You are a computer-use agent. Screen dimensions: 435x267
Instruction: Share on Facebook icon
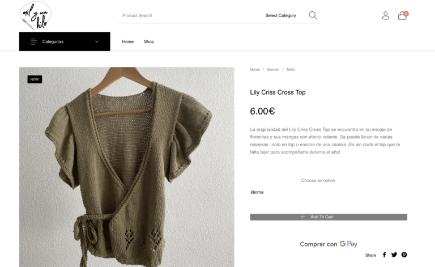(x=384, y=255)
